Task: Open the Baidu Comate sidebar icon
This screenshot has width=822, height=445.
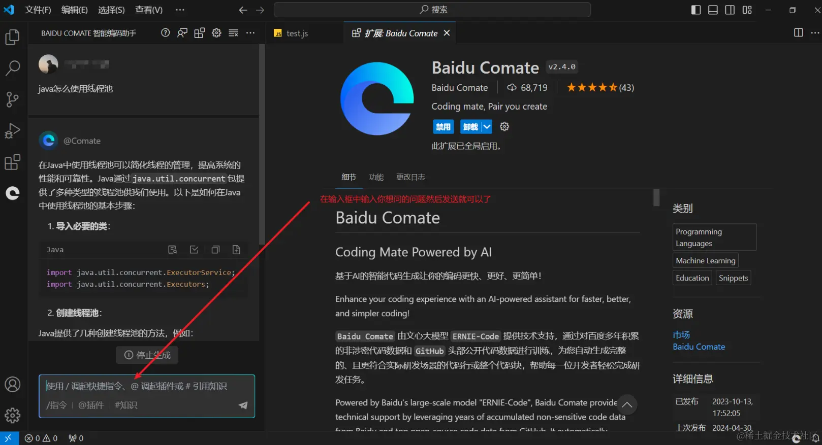Action: click(x=12, y=193)
